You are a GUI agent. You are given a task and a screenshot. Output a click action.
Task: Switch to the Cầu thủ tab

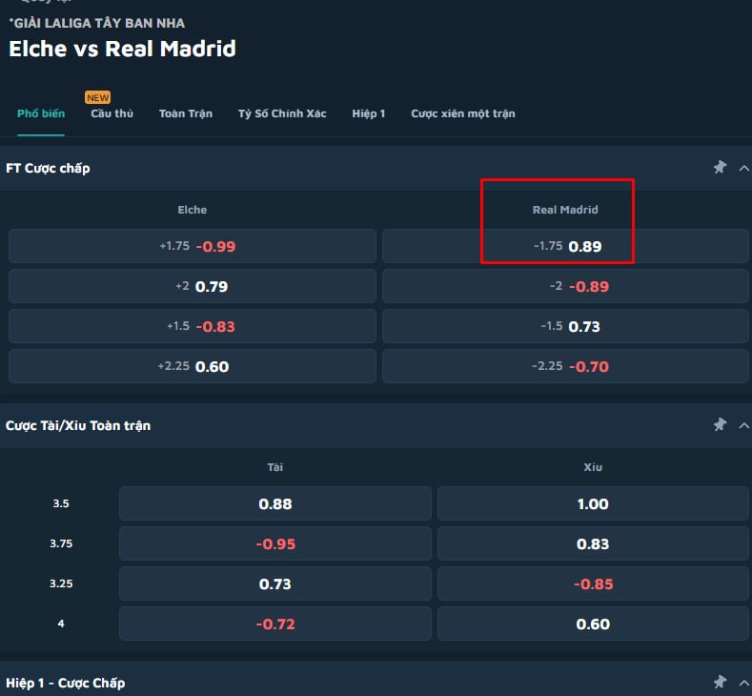(112, 113)
